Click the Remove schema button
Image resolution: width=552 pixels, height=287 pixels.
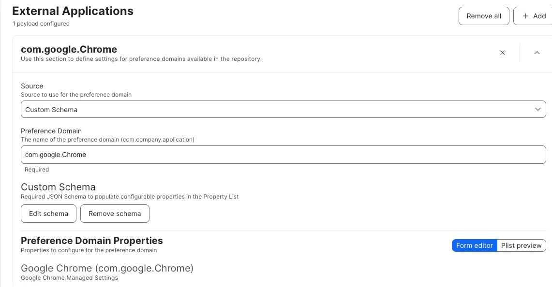[x=115, y=214]
